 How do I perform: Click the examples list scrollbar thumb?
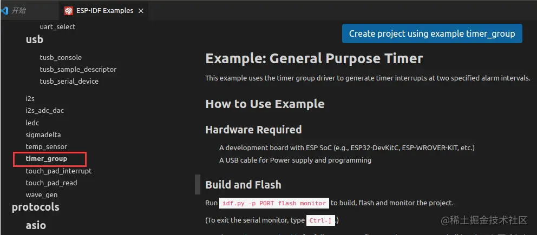click(x=197, y=184)
